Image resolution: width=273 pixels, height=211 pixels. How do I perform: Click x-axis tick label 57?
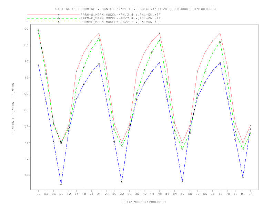pyautogui.click(x=182, y=194)
